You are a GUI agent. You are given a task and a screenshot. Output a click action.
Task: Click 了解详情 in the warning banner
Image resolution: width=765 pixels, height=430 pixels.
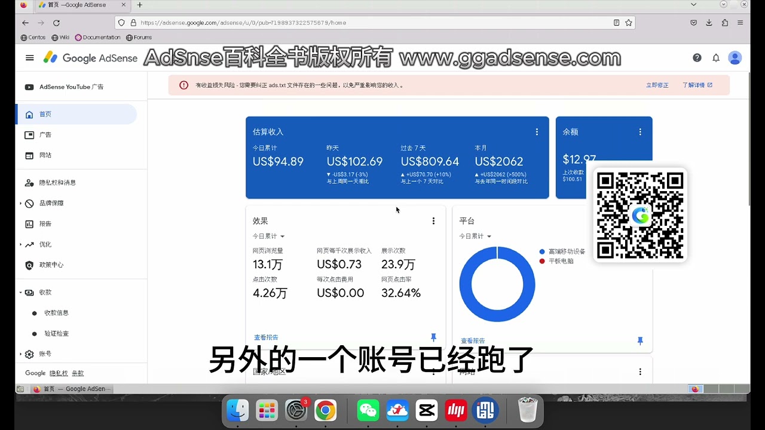point(697,85)
